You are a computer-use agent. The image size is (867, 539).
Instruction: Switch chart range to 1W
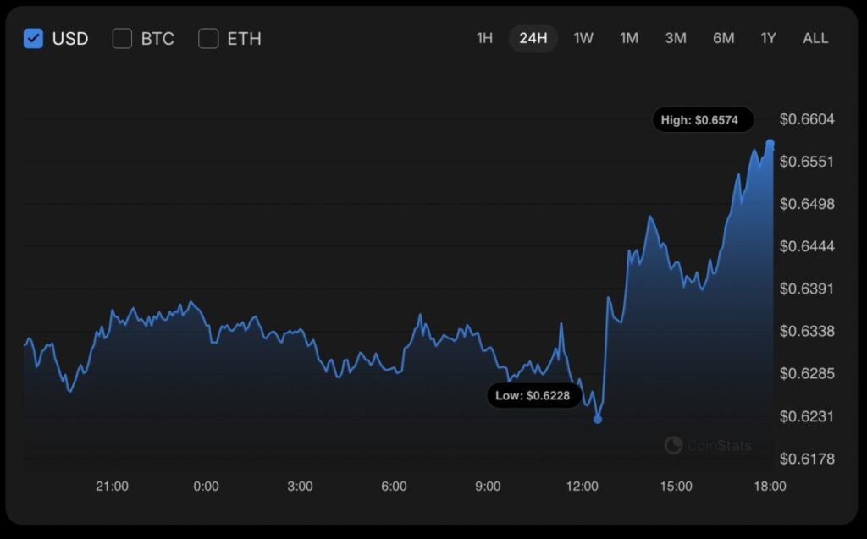(x=583, y=38)
